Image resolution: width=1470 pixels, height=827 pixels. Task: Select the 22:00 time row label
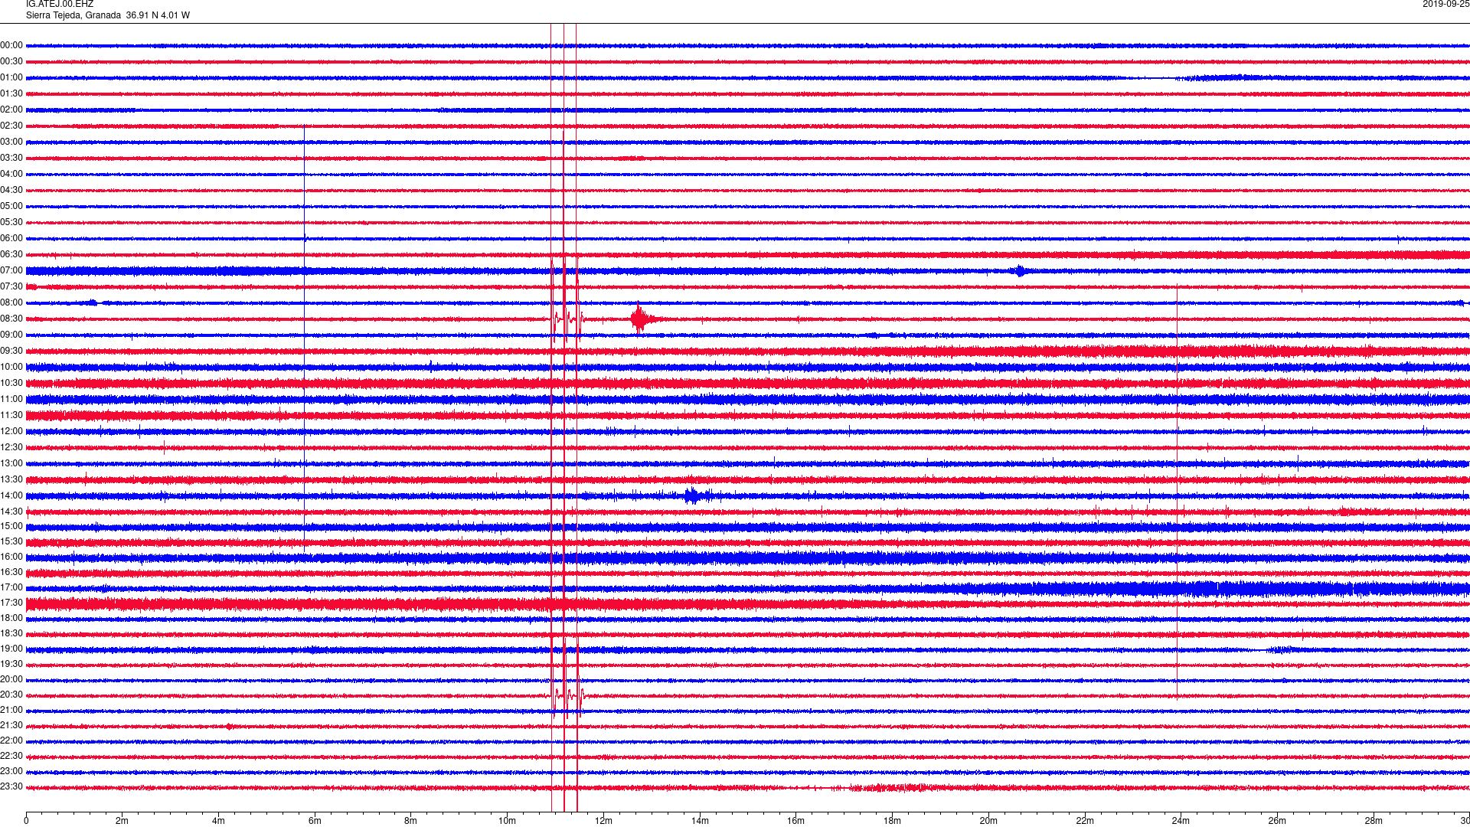(x=11, y=741)
